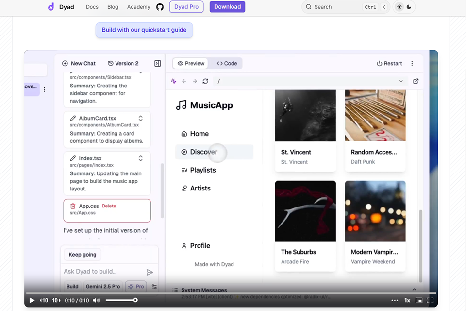This screenshot has height=311, width=466.
Task: Click the Dyad Pro button
Action: [186, 7]
